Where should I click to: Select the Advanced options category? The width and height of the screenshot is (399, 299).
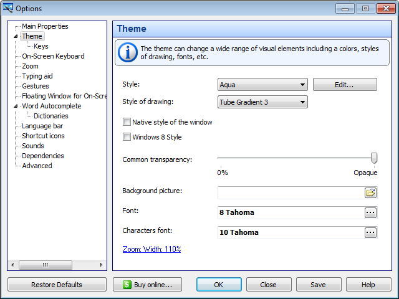(37, 166)
